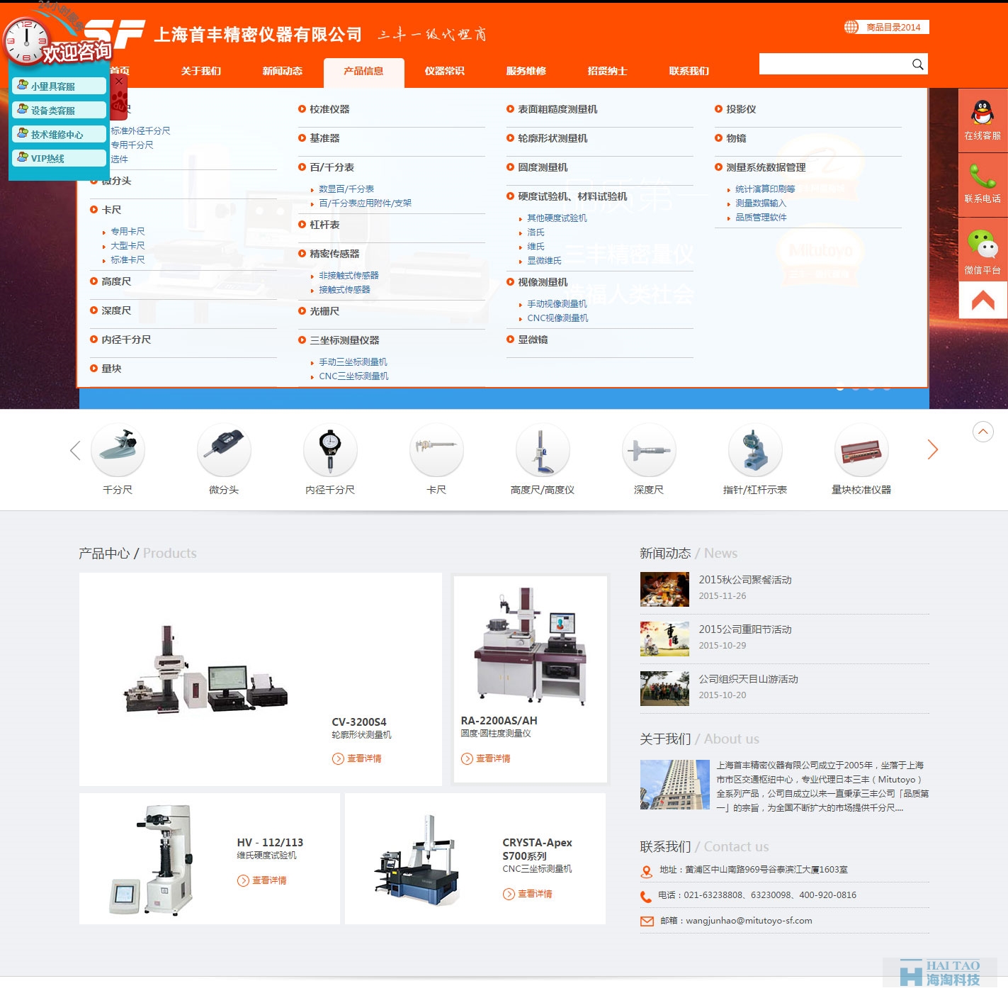This screenshot has width=1008, height=998.
Task: Open 基准器 category
Action: click(324, 138)
